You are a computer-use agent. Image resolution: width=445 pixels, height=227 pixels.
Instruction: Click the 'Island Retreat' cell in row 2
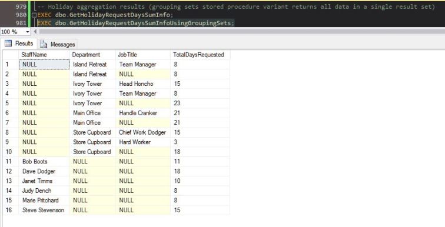coord(92,74)
